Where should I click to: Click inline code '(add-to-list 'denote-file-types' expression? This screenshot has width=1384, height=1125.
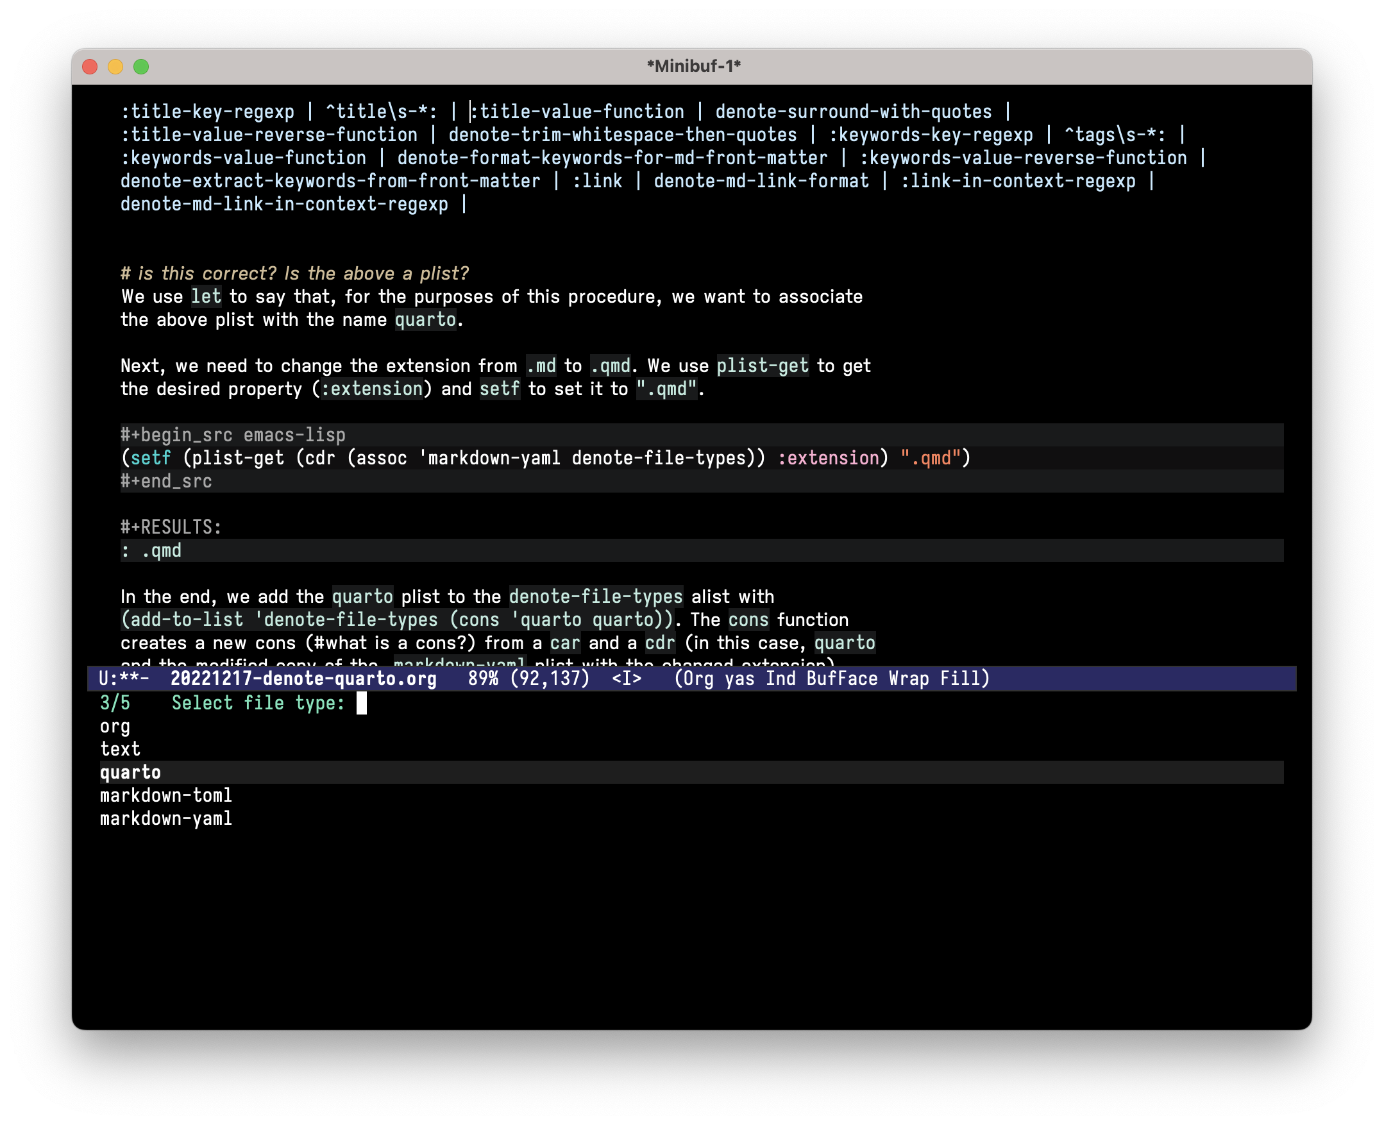click(397, 620)
